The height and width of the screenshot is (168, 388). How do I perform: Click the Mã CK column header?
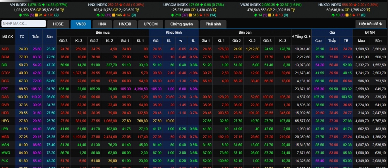pos(8,37)
